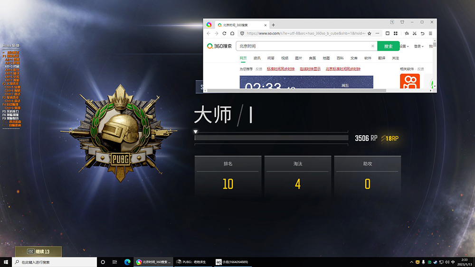Switch to the 图片 search tab
The width and height of the screenshot is (475, 267).
pos(298,58)
